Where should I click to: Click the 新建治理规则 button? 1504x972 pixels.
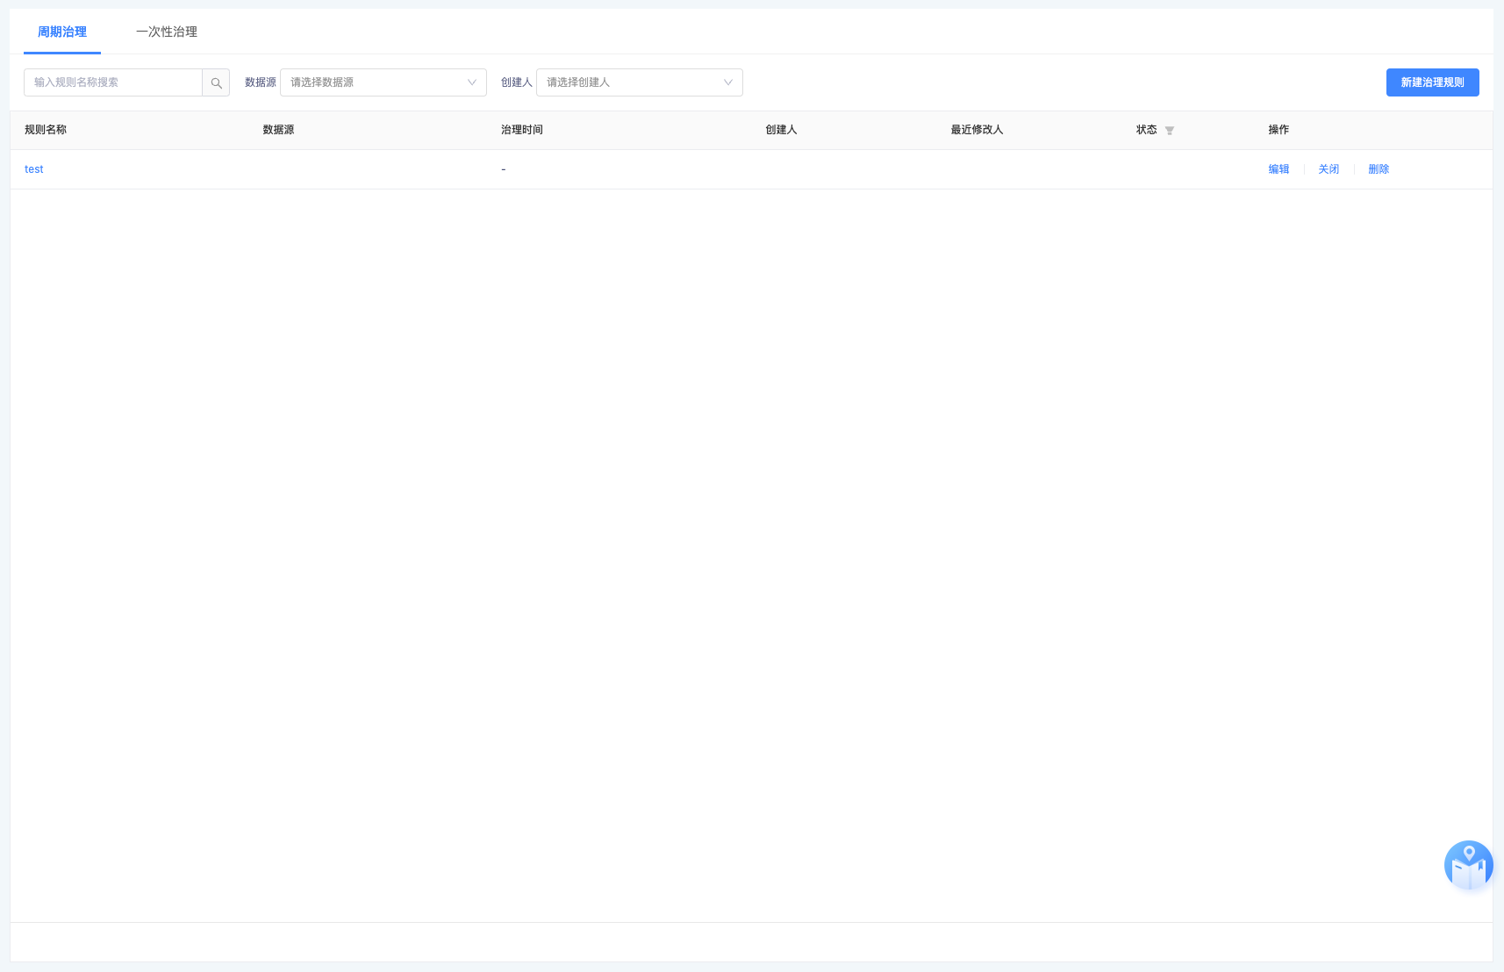tap(1433, 82)
